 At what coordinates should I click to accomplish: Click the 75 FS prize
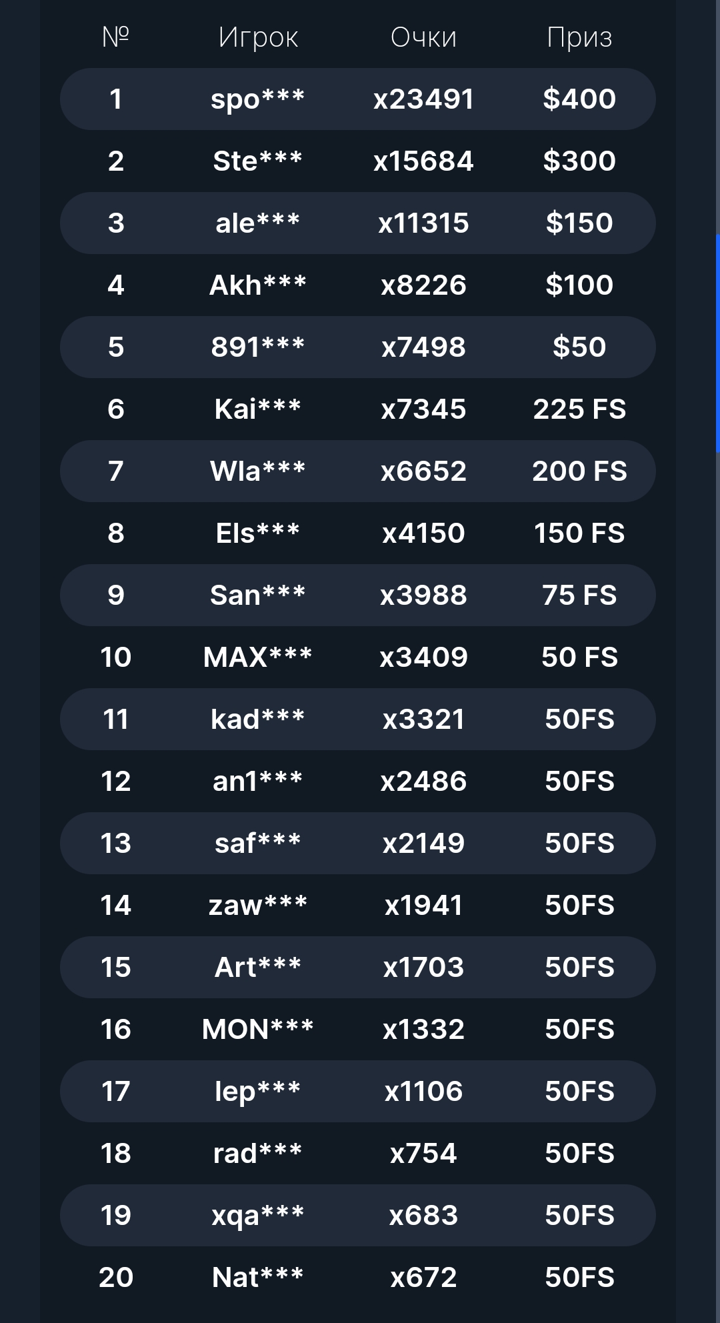click(579, 595)
